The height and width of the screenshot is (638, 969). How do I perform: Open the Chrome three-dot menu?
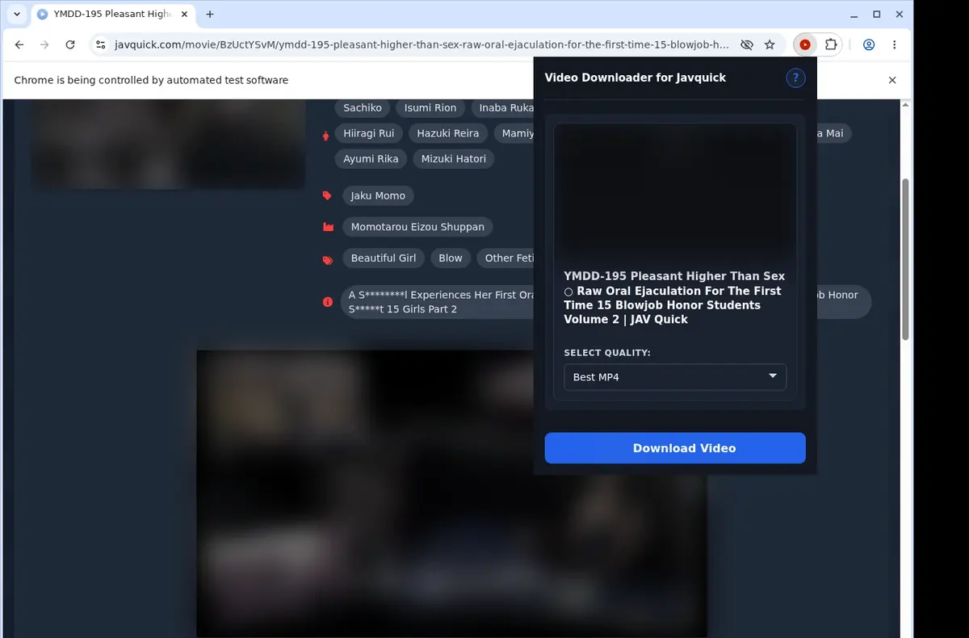[895, 45]
